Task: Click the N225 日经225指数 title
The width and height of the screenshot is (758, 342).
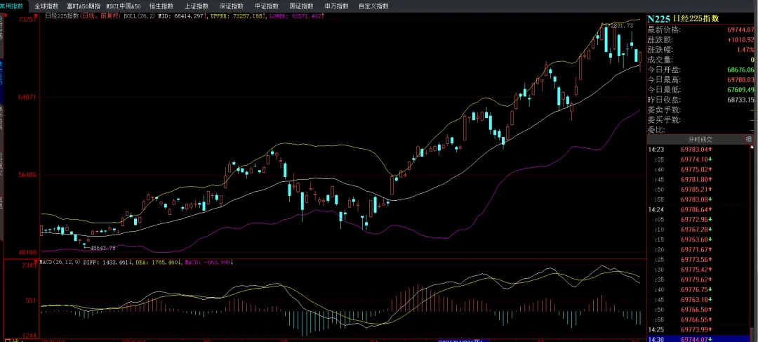Action: [683, 18]
